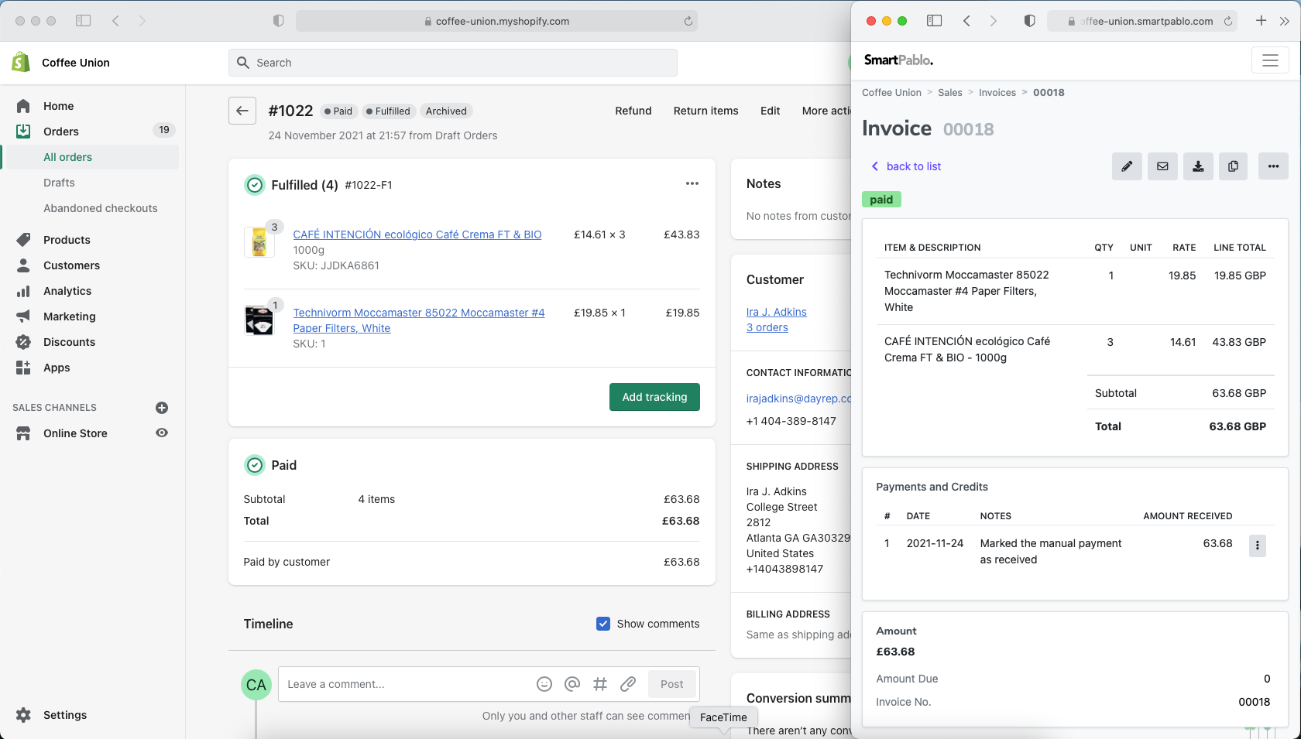Mention a staff member with the @ icon

click(572, 684)
